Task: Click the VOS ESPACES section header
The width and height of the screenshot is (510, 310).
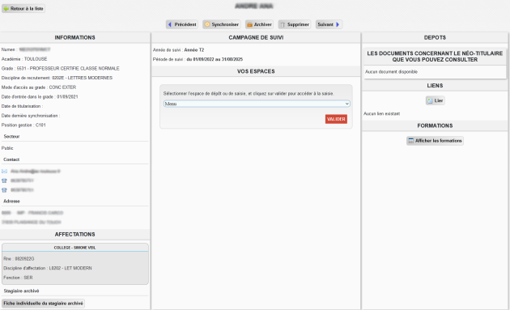Action: pyautogui.click(x=256, y=71)
